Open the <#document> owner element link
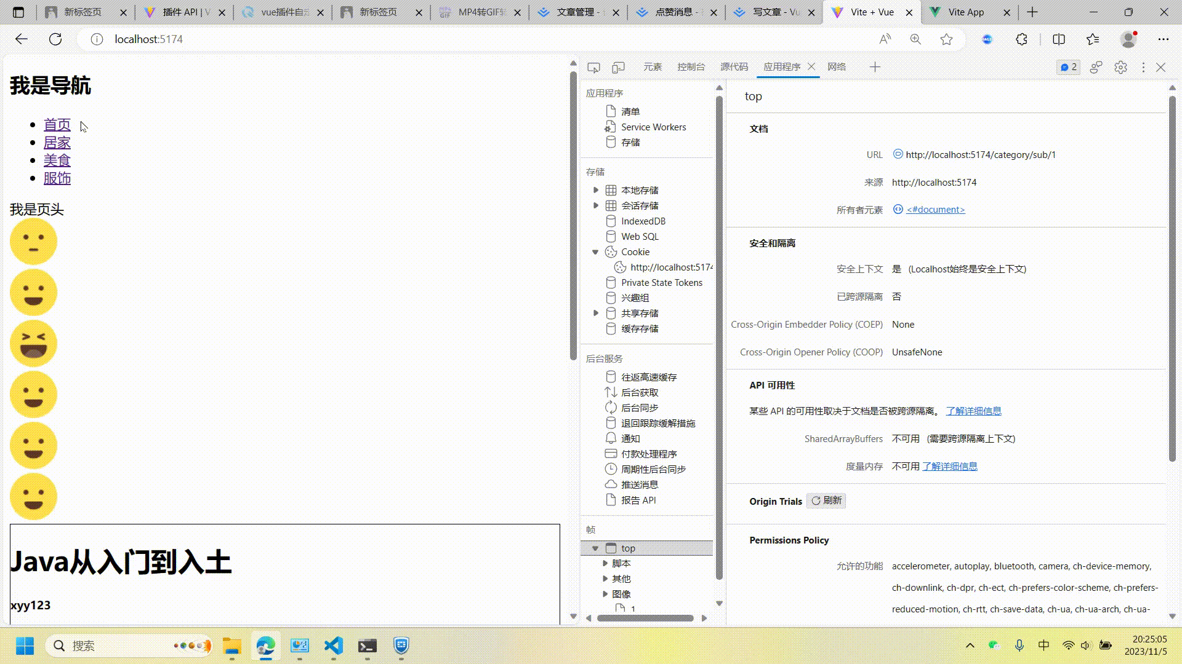The image size is (1182, 664). coord(935,209)
